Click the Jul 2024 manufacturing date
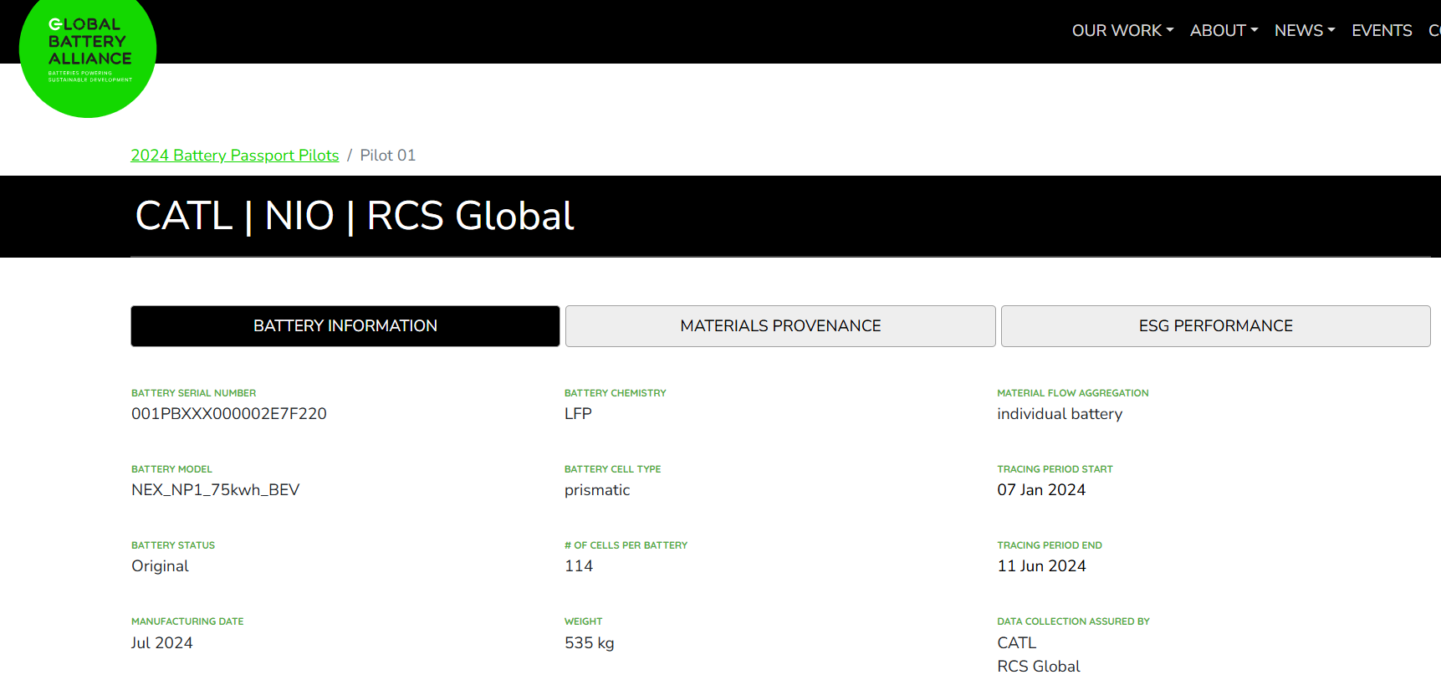This screenshot has height=680, width=1441. click(x=162, y=643)
